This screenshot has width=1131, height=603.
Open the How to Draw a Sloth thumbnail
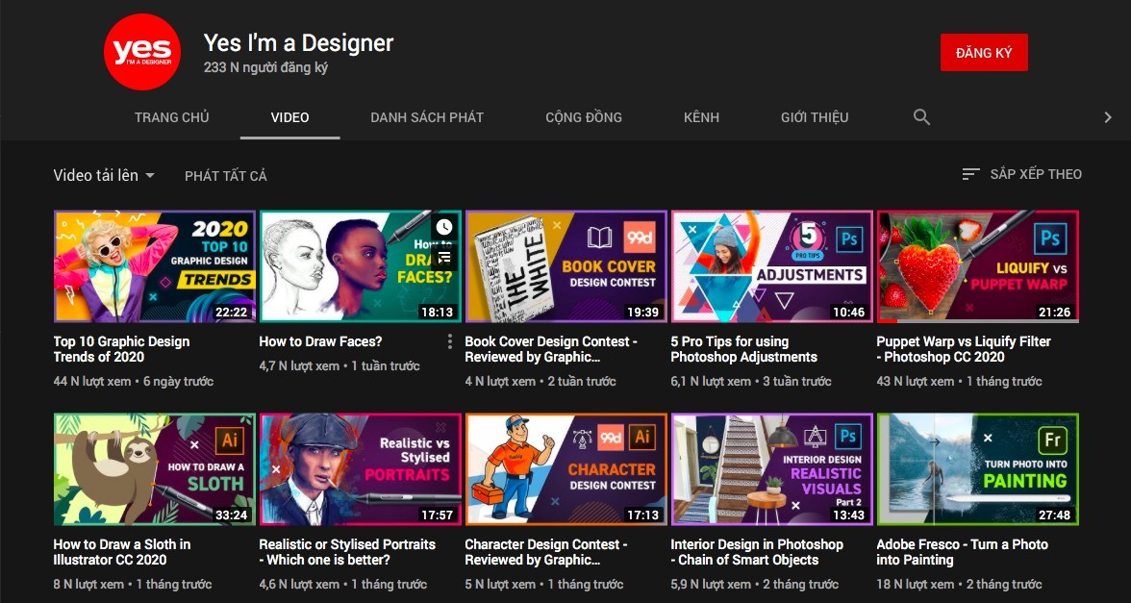tap(154, 469)
